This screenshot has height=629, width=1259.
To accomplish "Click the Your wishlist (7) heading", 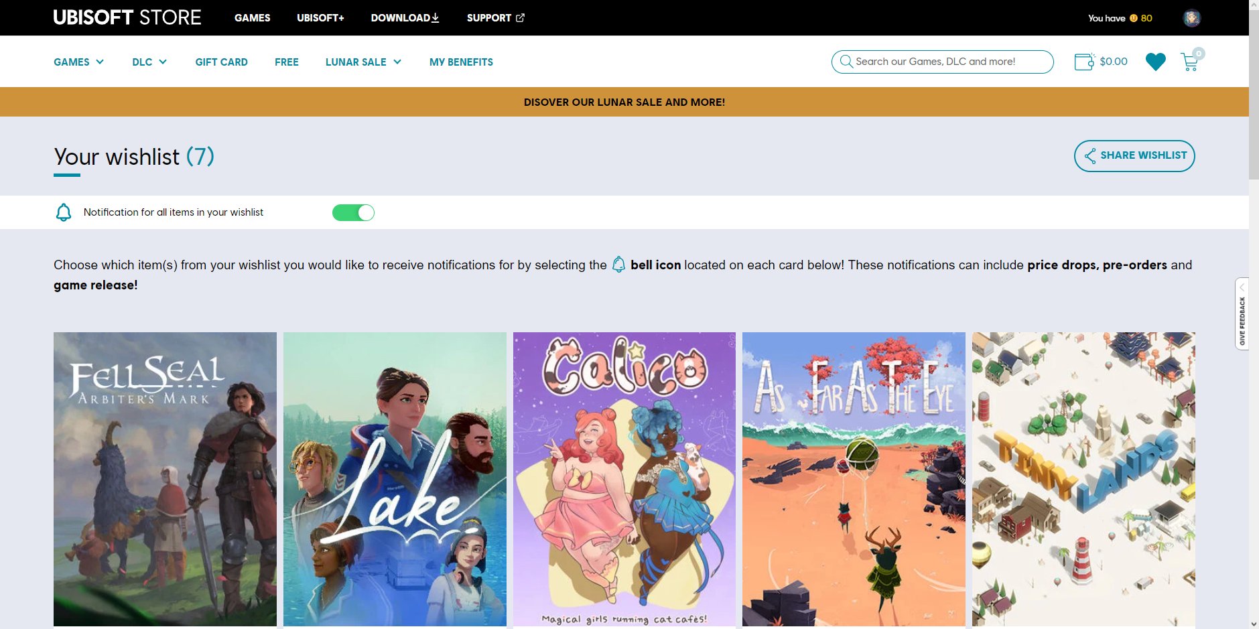I will [134, 157].
